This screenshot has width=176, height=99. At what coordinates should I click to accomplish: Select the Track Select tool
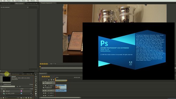[x=36, y=77]
